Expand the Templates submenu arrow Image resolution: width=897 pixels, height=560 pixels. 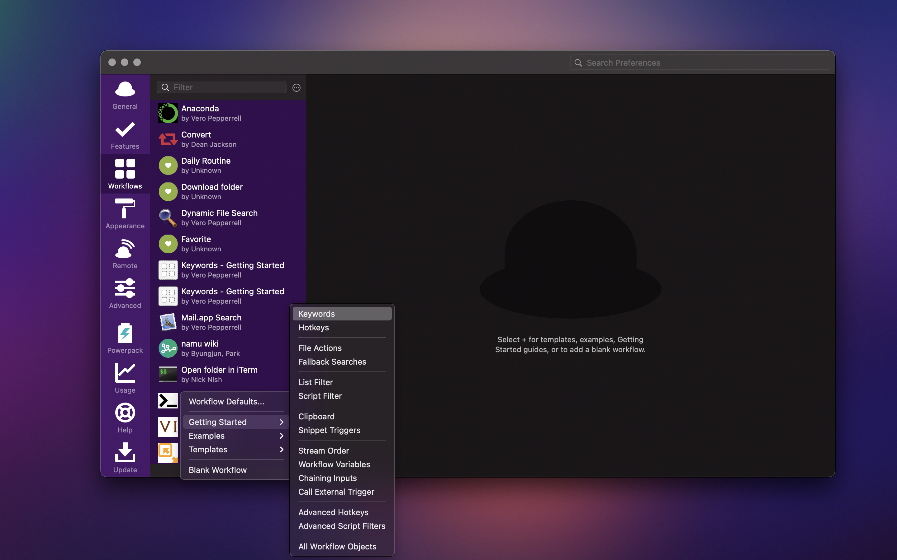[282, 449]
